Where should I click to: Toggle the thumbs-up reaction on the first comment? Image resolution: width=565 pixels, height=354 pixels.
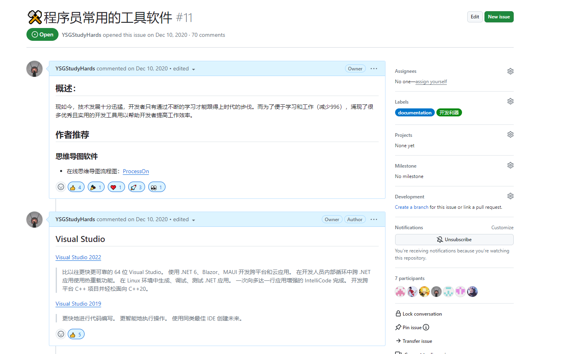(x=76, y=186)
